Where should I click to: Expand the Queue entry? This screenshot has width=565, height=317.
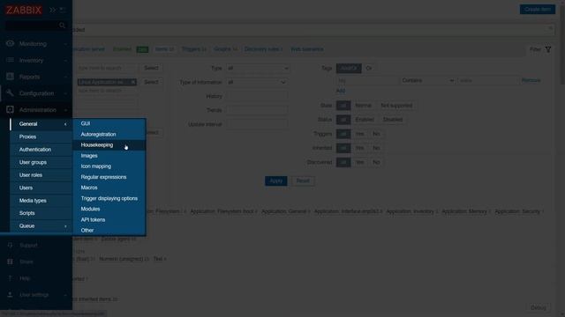[x=41, y=226]
